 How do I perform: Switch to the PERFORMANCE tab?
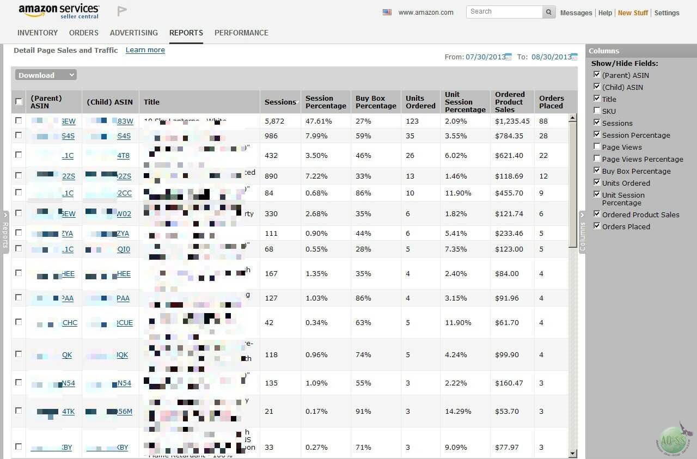coord(241,33)
